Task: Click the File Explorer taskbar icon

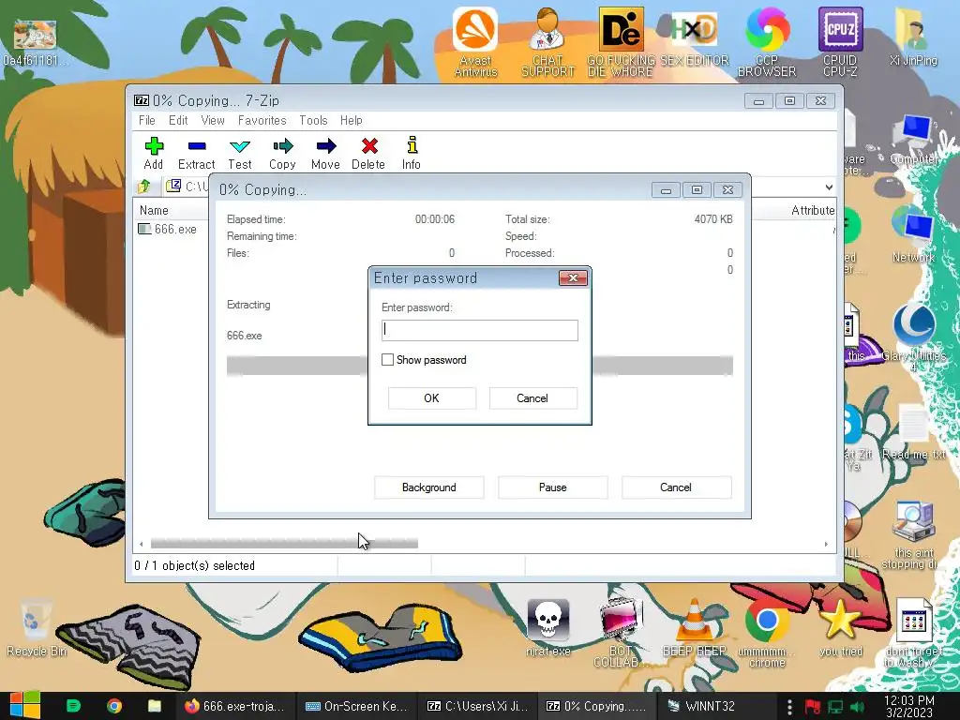Action: point(155,706)
